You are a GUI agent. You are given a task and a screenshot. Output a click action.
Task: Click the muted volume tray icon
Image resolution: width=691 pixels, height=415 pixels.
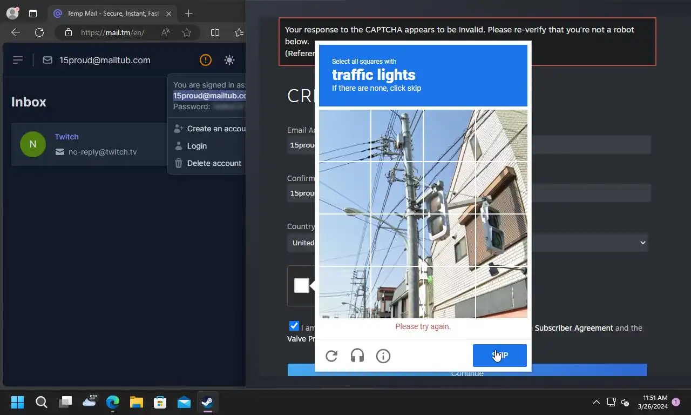tap(625, 402)
